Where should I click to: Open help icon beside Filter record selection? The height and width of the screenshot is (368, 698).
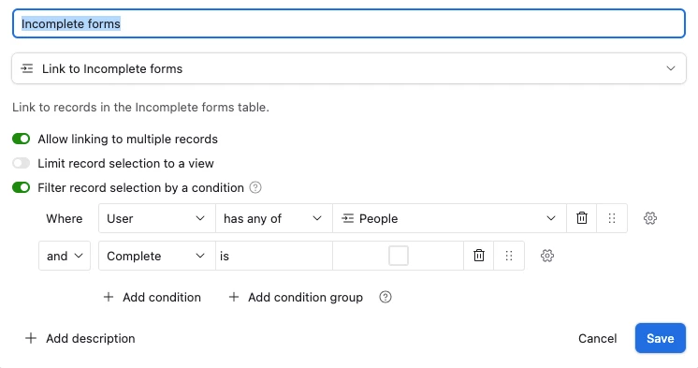pyautogui.click(x=255, y=187)
